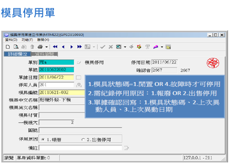Image resolution: width=236 pixels, height=167 pixels.
Task: Click into the 備註 text field
Action: pos(80,148)
